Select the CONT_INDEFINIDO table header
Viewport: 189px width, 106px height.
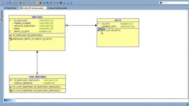click(38, 77)
